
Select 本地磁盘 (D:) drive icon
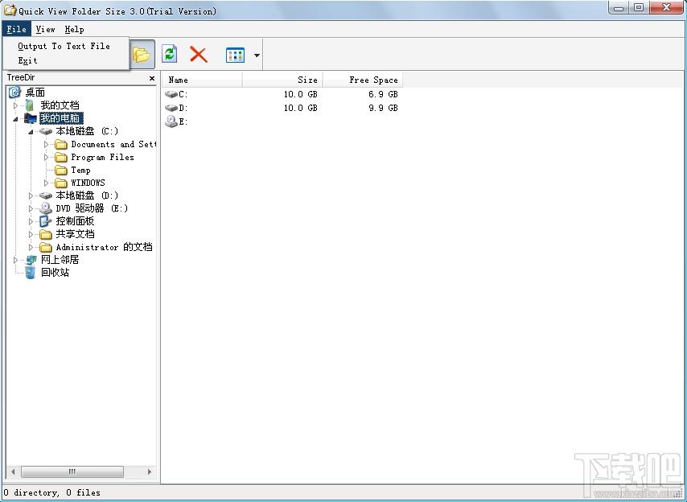click(x=46, y=195)
